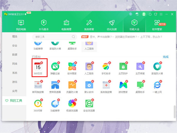Click the blue shield badge icon in title bar
This screenshot has height=133, width=177.
pyautogui.click(x=131, y=14)
